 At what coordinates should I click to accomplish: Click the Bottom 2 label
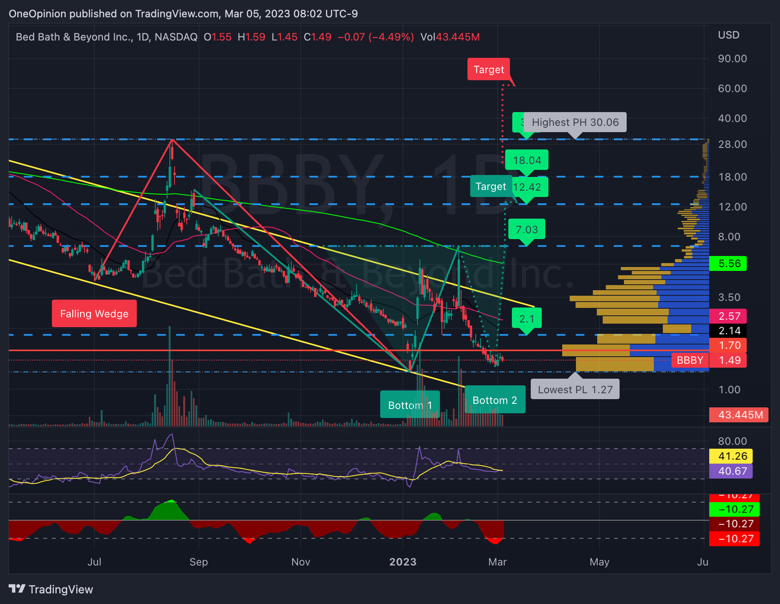click(x=495, y=400)
